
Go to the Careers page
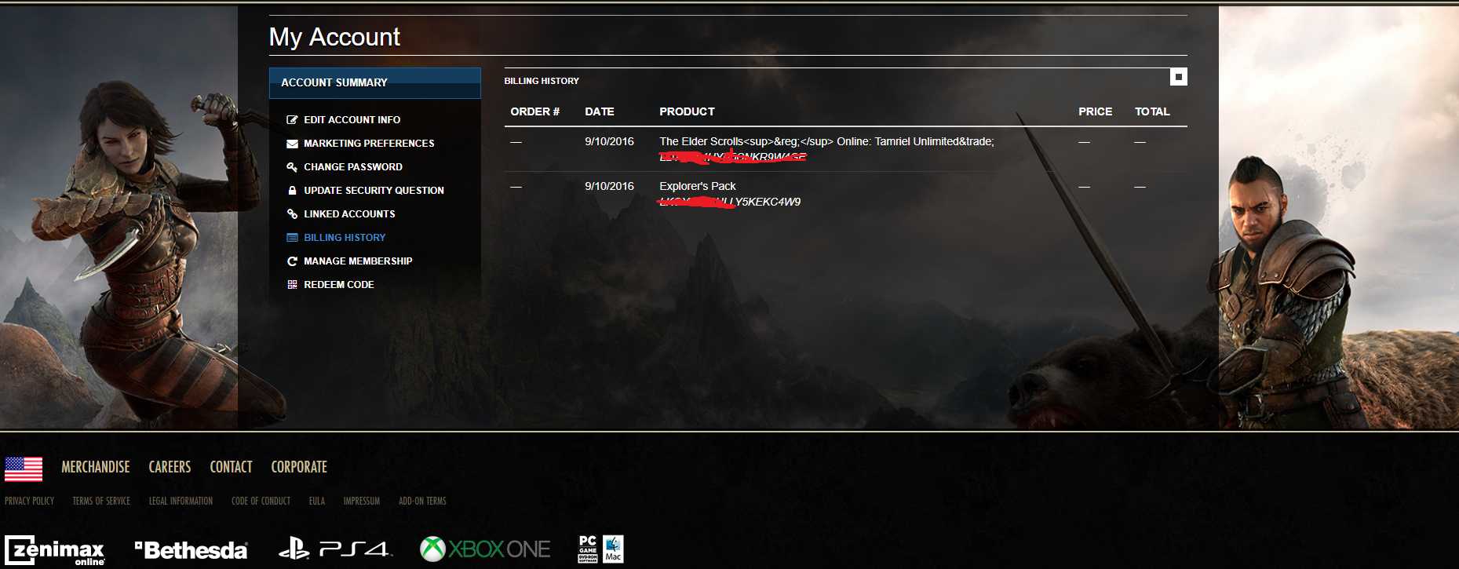tap(170, 467)
